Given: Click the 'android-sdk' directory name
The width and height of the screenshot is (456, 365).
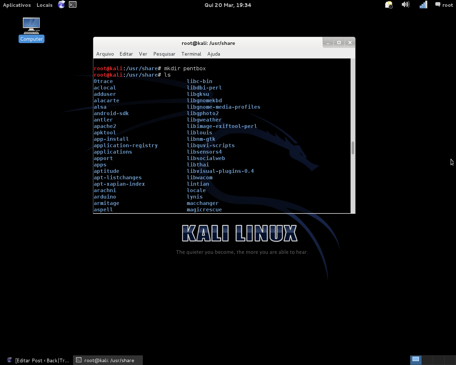Looking at the screenshot, I should pos(111,113).
